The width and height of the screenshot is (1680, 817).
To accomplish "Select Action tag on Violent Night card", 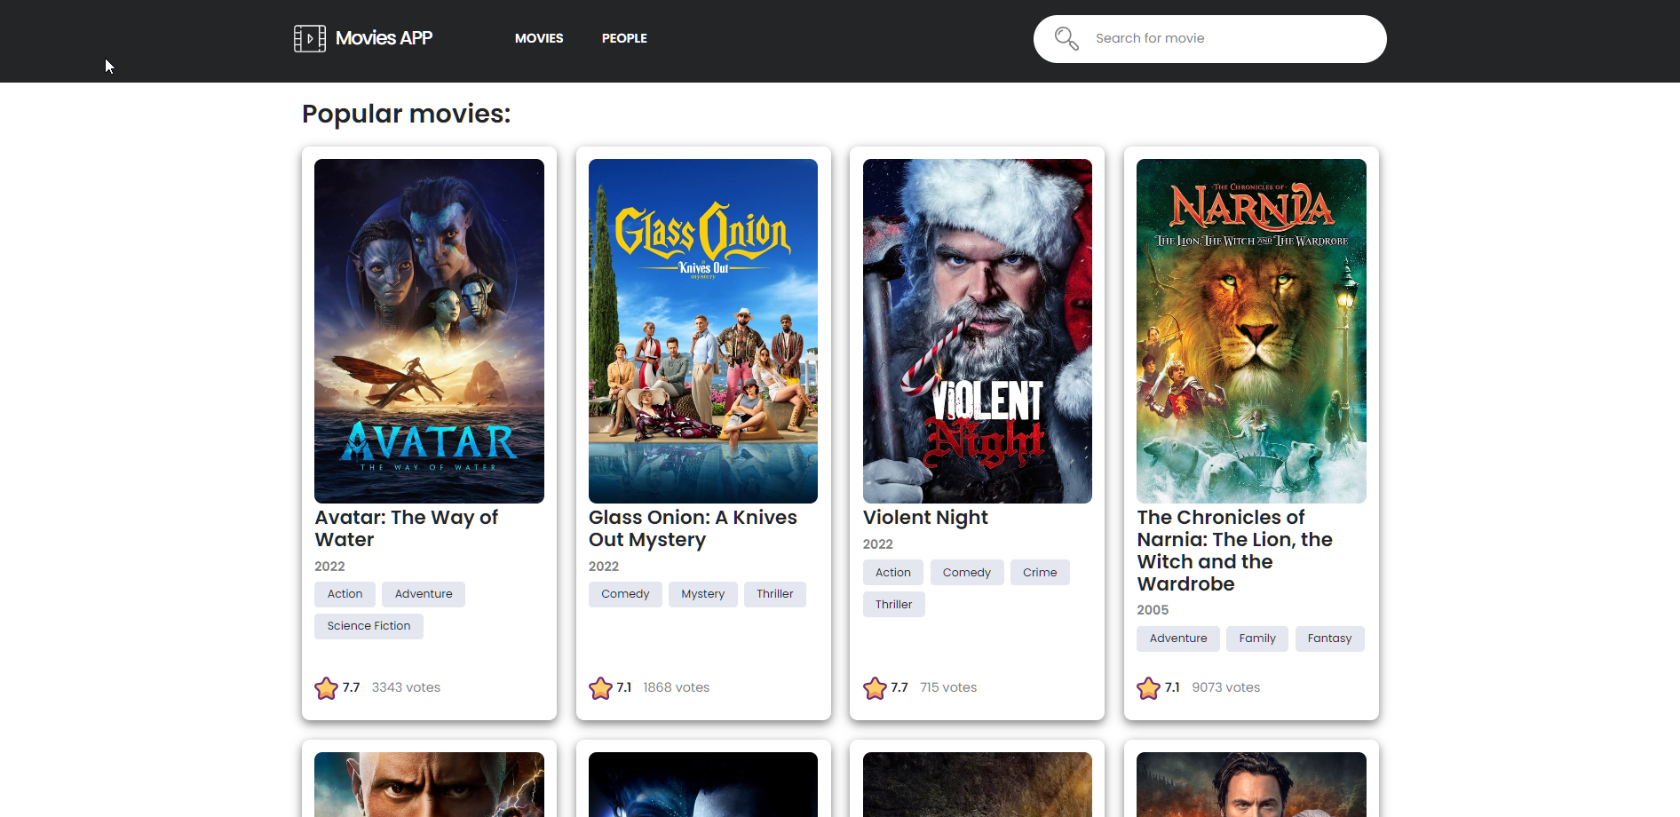I will click(893, 573).
